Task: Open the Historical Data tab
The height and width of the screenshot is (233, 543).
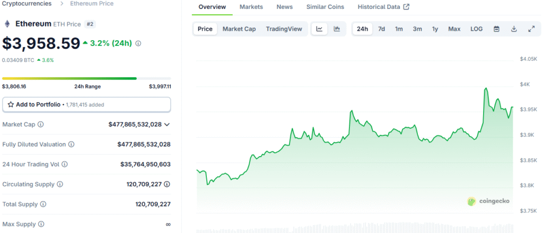Action: (x=383, y=7)
